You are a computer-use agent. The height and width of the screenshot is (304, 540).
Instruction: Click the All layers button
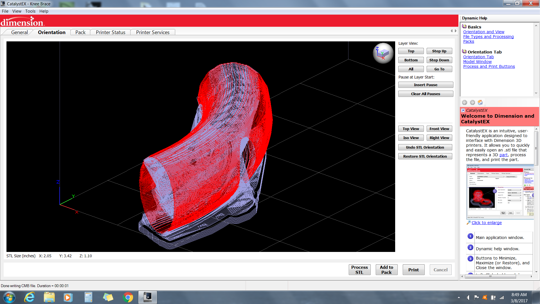pos(411,69)
